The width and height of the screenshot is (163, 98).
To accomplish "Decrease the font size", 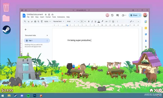I will [78, 22].
